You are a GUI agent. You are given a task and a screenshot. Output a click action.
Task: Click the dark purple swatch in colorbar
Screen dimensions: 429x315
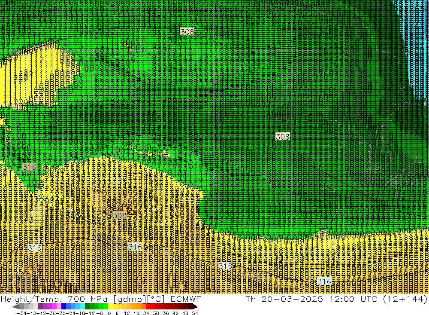(40, 306)
